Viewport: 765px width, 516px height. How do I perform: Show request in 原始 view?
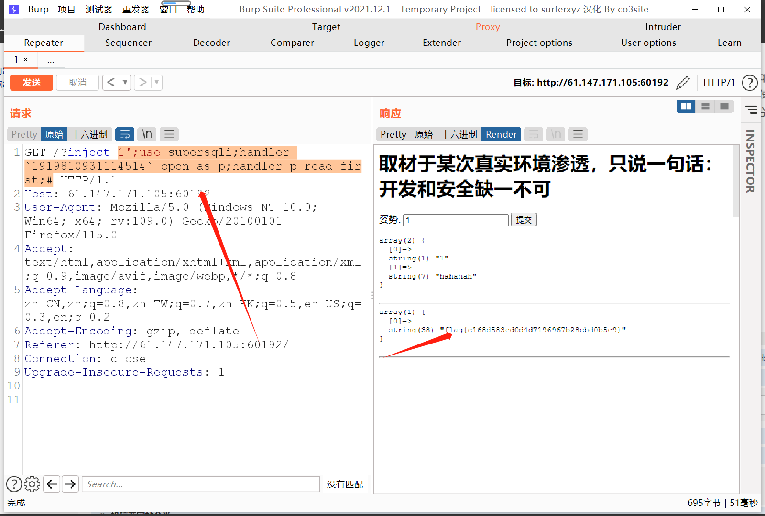pos(54,134)
